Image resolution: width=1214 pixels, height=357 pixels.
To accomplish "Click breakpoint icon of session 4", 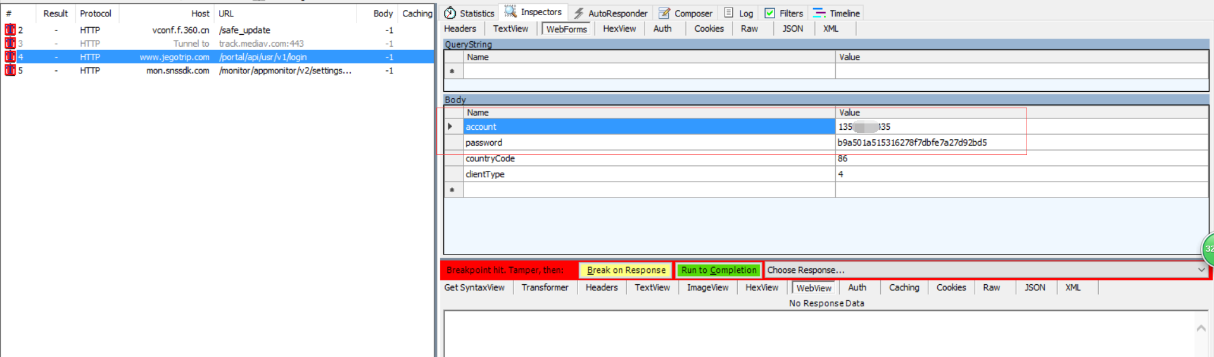I will pos(10,57).
